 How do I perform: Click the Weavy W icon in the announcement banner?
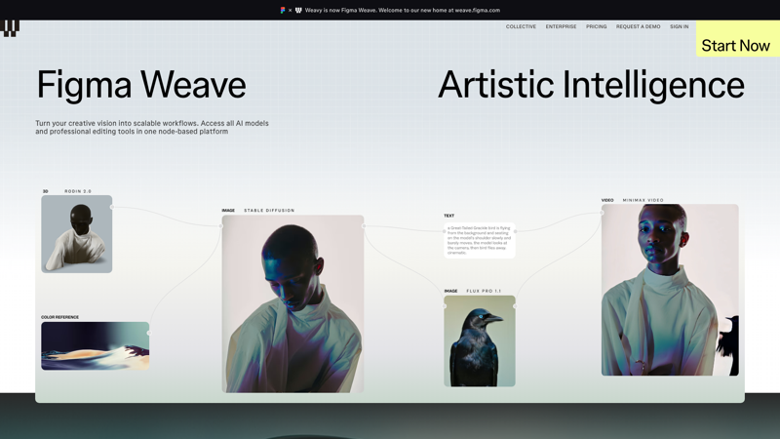(x=298, y=10)
